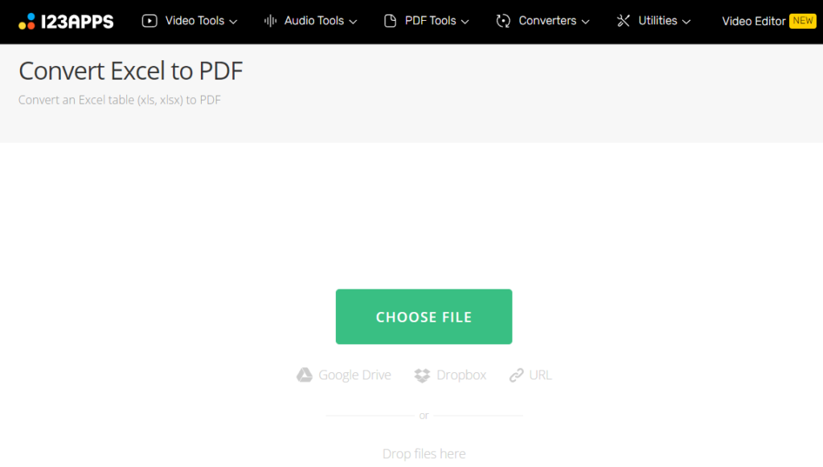Open the Video Editor
Image resolution: width=823 pixels, height=467 pixels.
752,21
